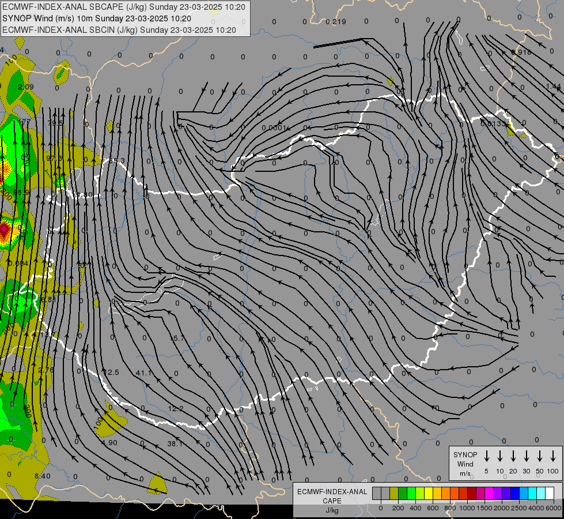Click the 2000 tick label in CAPE legend
Image resolution: width=564 pixels, height=519 pixels.
pos(501,508)
